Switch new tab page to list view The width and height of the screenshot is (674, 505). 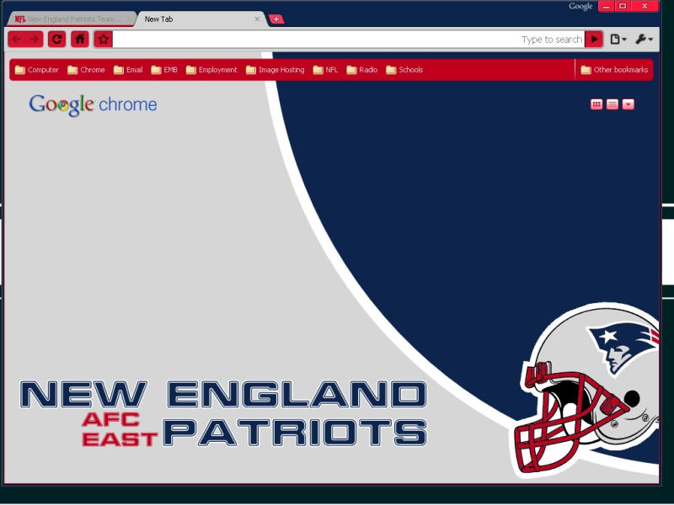tap(612, 104)
